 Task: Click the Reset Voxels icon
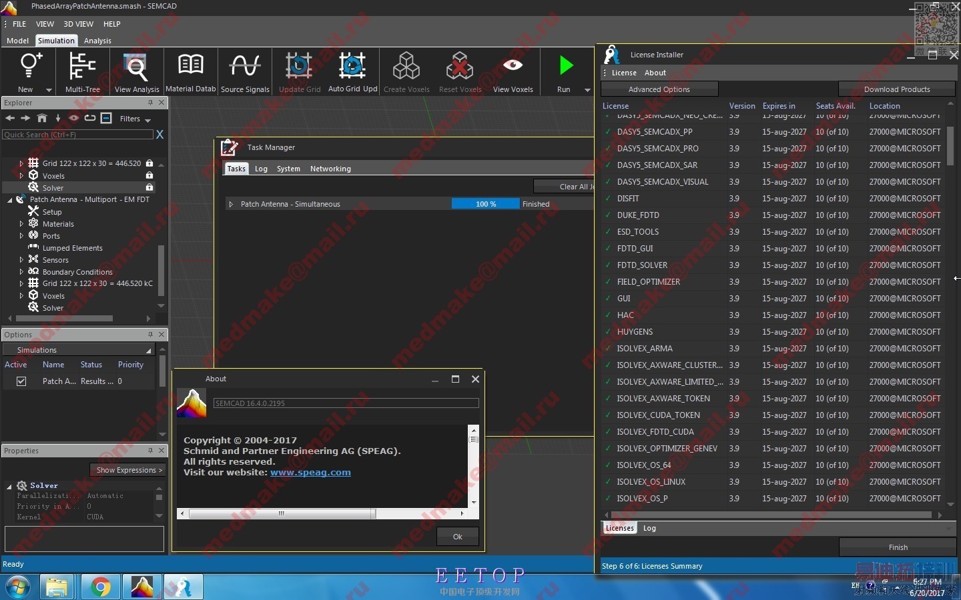tap(460, 66)
